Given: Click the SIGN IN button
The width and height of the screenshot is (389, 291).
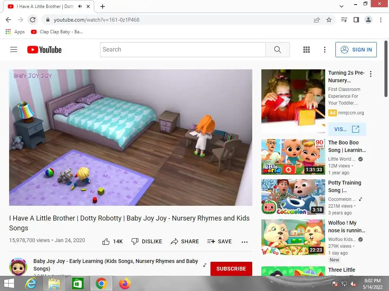Looking at the screenshot, I should click(x=356, y=50).
